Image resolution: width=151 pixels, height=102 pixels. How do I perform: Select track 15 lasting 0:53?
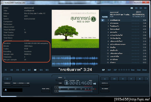[124, 63]
